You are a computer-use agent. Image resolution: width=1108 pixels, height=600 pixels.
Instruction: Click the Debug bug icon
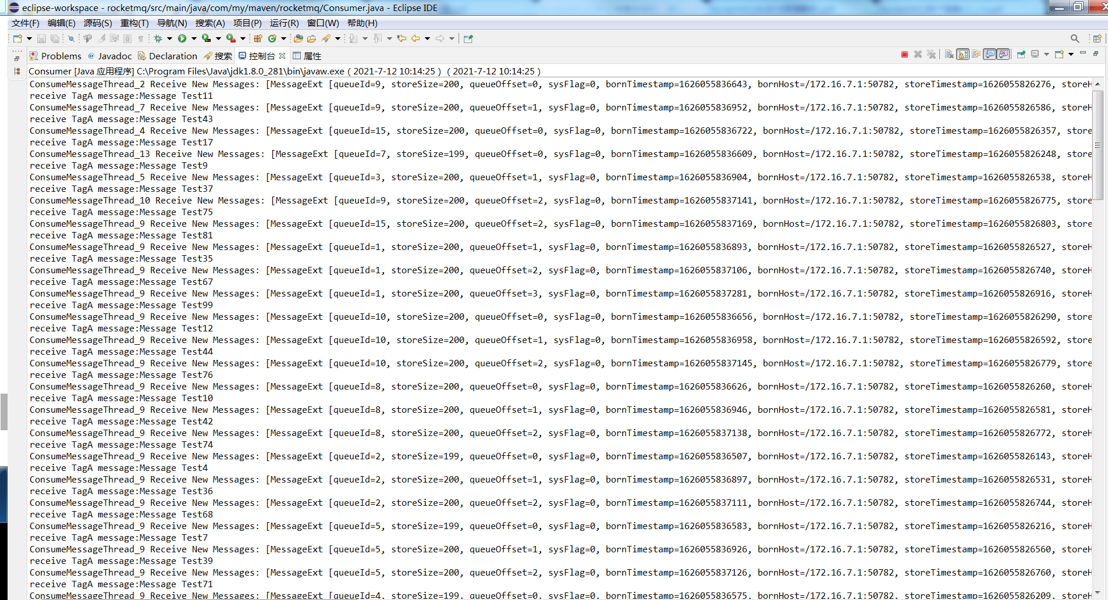coord(158,38)
